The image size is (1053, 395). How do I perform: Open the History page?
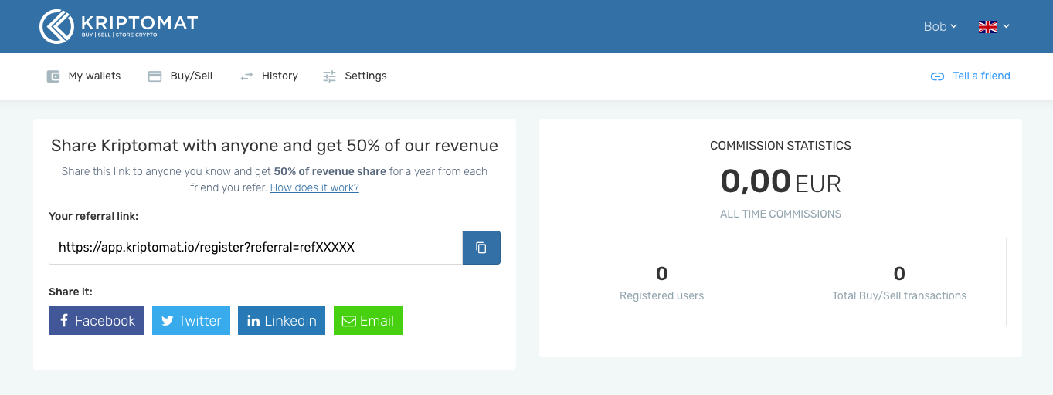pyautogui.click(x=280, y=76)
